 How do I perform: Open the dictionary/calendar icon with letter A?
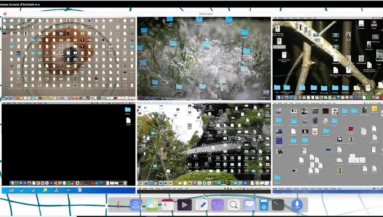pyautogui.click(x=168, y=205)
